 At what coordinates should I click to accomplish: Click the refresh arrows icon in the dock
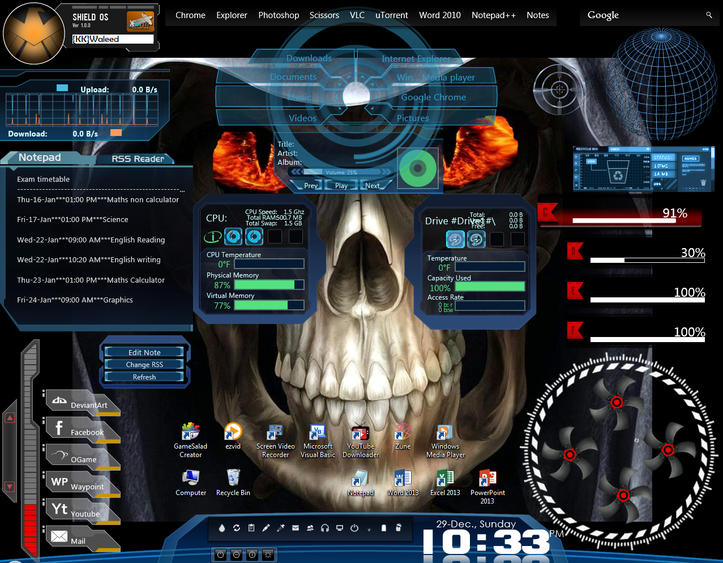(x=236, y=528)
